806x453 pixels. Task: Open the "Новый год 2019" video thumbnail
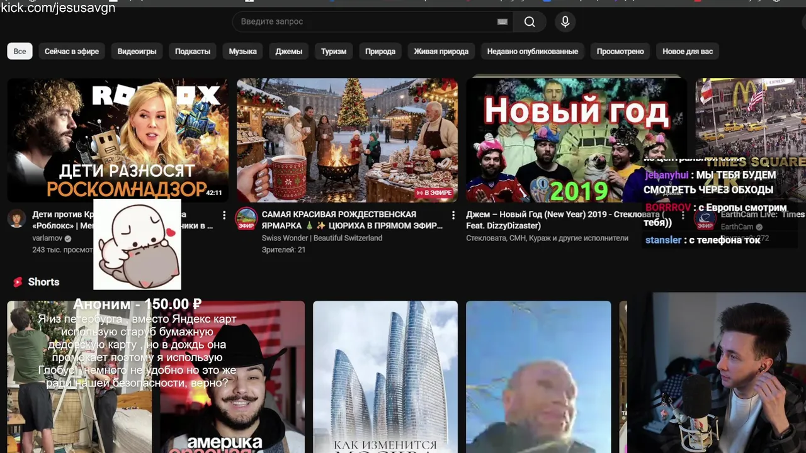pos(576,140)
